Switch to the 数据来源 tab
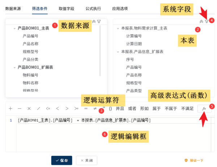Viewport: 217px width, 167px height. coord(13,9)
